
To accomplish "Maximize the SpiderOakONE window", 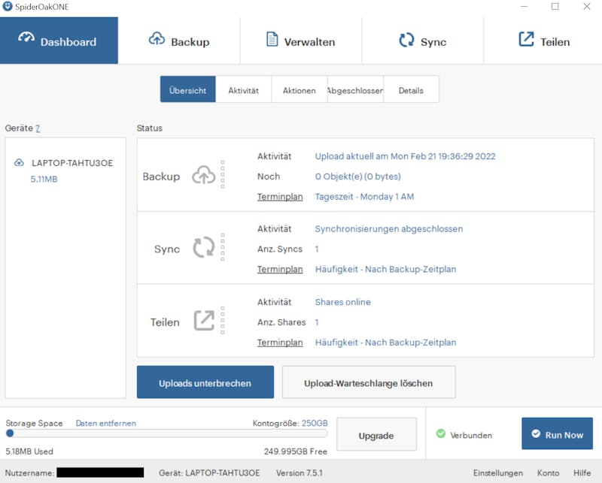I will coord(555,6).
